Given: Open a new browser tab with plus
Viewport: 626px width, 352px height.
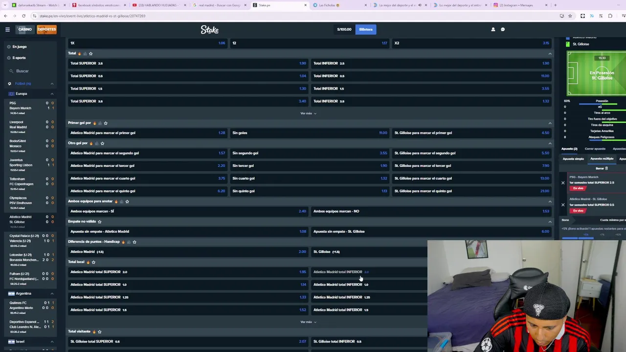Looking at the screenshot, I should [555, 5].
